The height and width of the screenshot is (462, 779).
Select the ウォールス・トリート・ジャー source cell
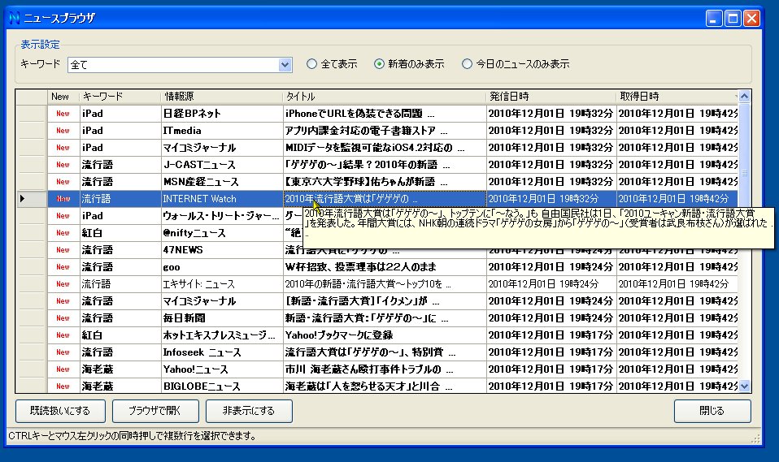click(x=222, y=216)
